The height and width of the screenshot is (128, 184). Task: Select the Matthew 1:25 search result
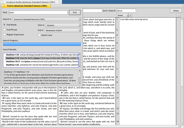pos(42,65)
